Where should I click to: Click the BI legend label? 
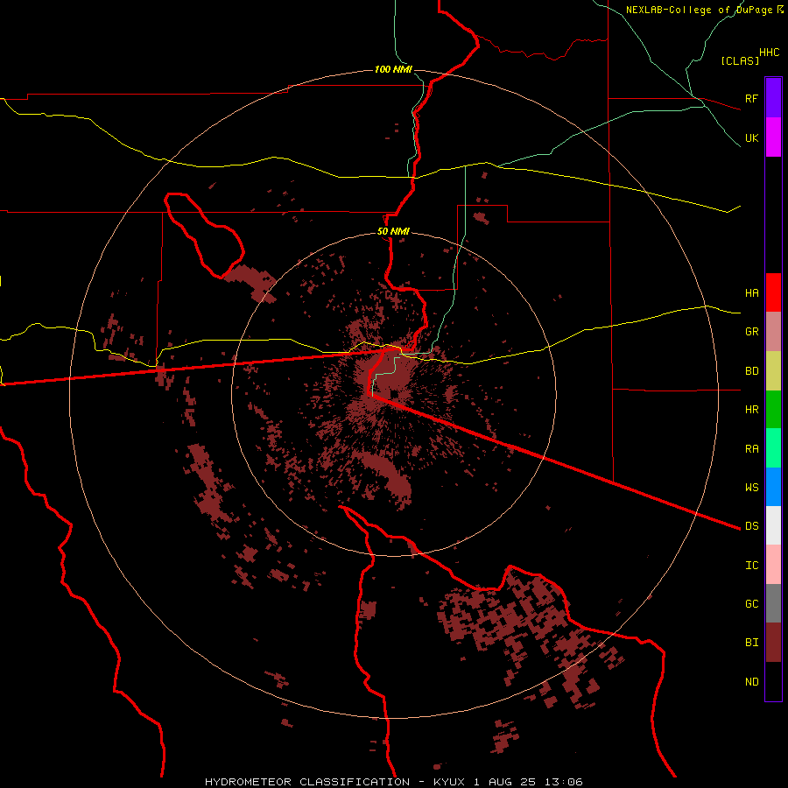coord(751,643)
